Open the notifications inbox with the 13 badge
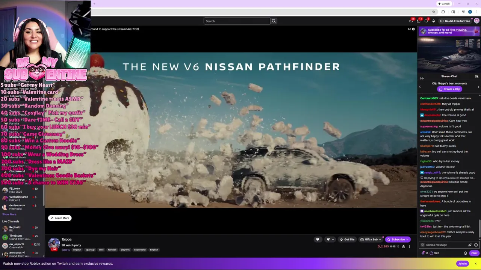 click(419, 21)
